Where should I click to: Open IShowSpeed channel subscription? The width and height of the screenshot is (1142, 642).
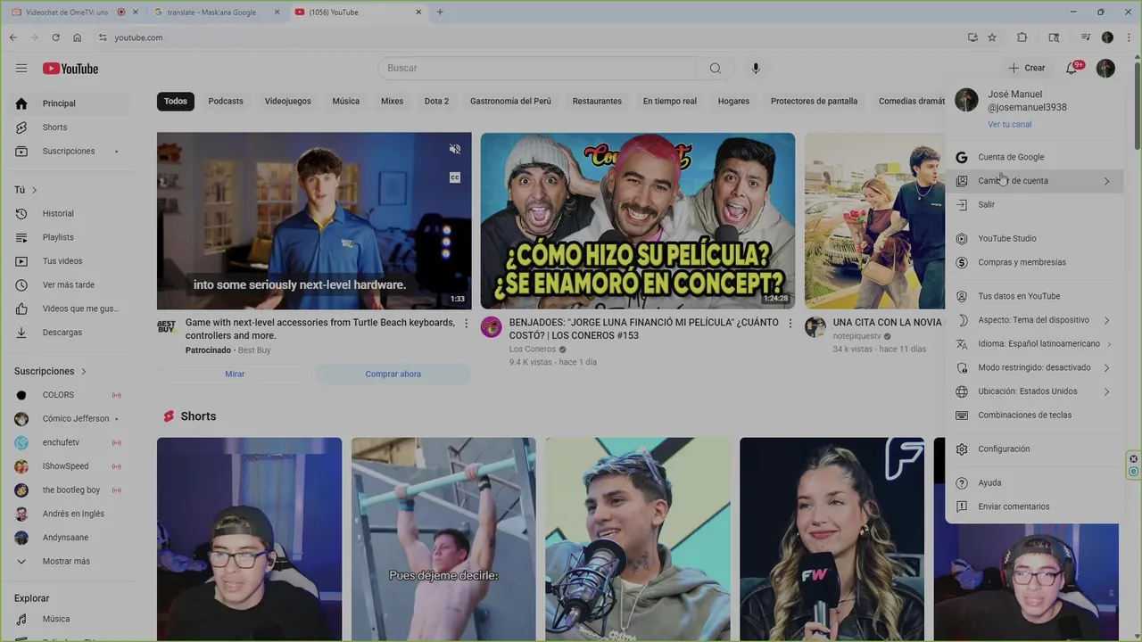pyautogui.click(x=69, y=466)
